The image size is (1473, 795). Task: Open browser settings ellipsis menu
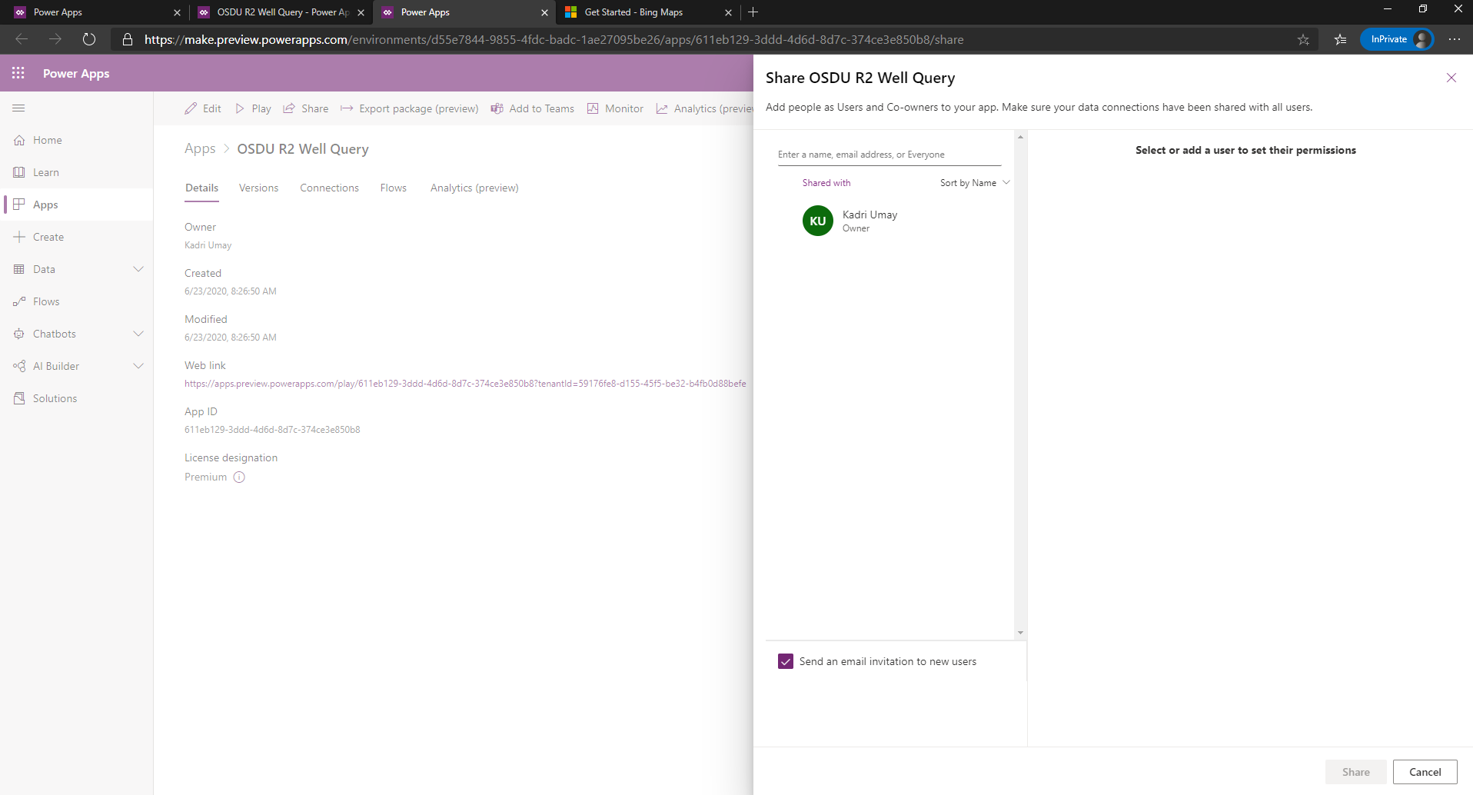point(1455,39)
